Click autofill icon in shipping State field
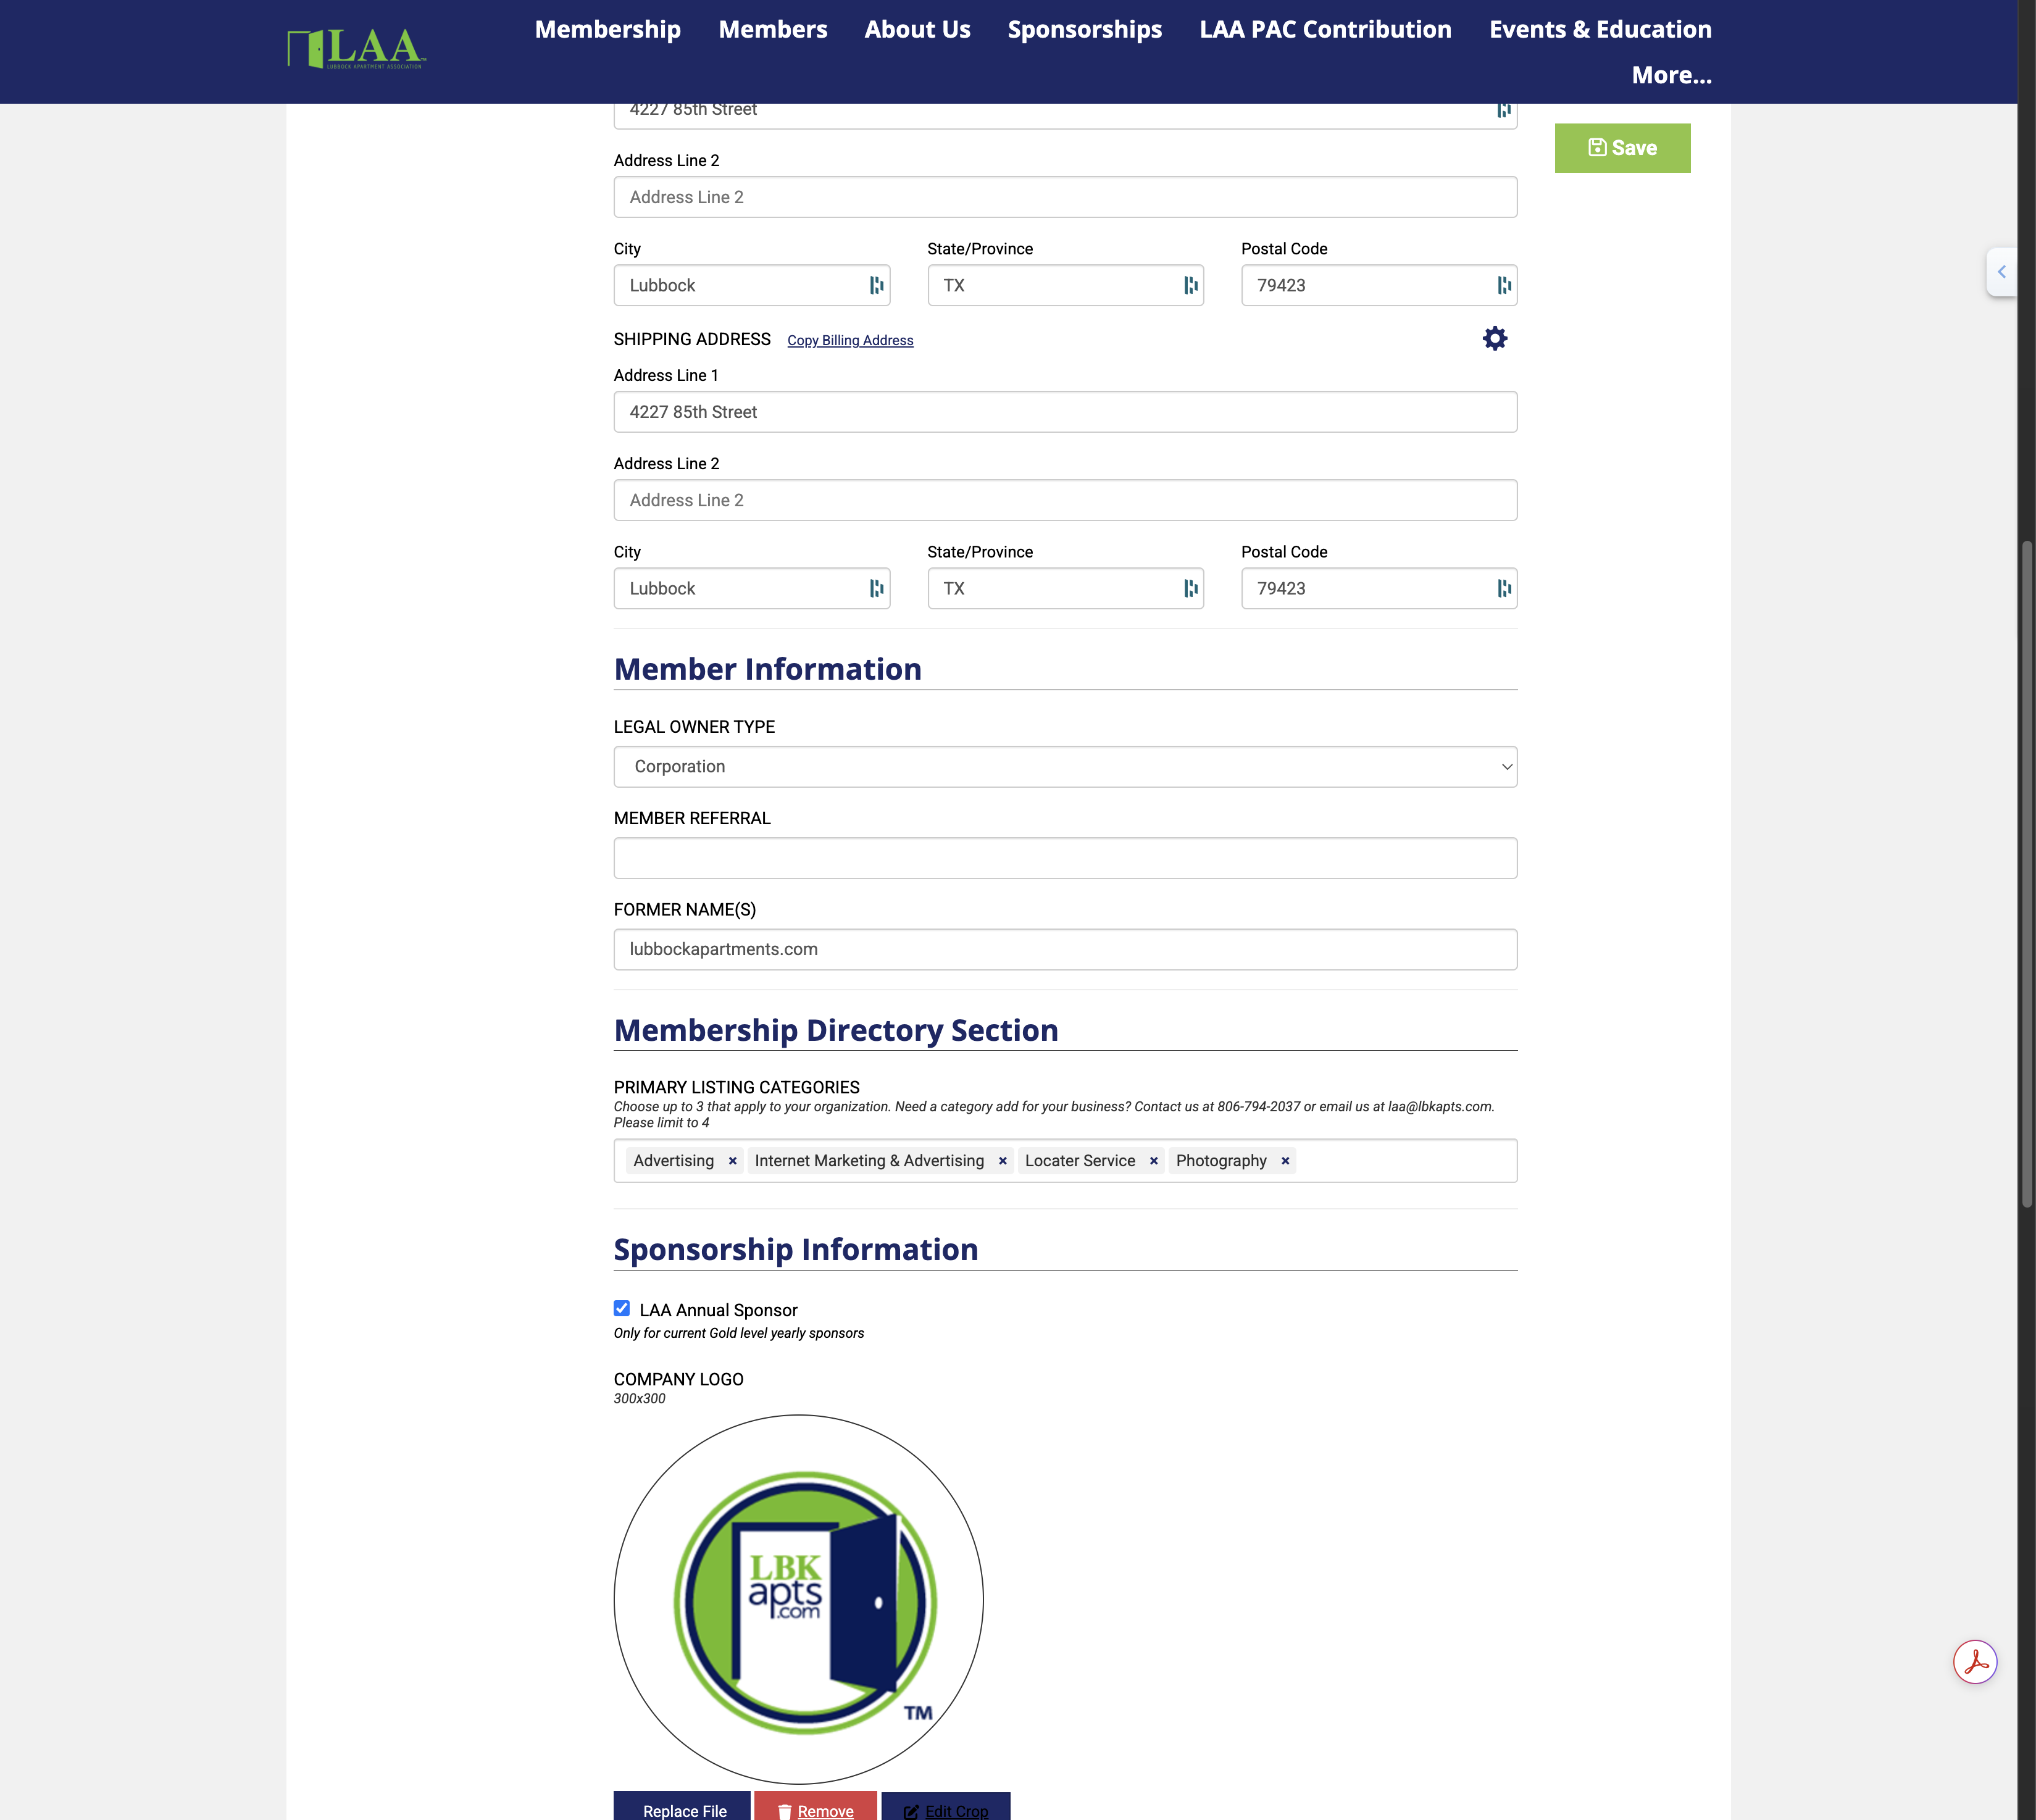The image size is (2036, 1820). pyautogui.click(x=1190, y=589)
